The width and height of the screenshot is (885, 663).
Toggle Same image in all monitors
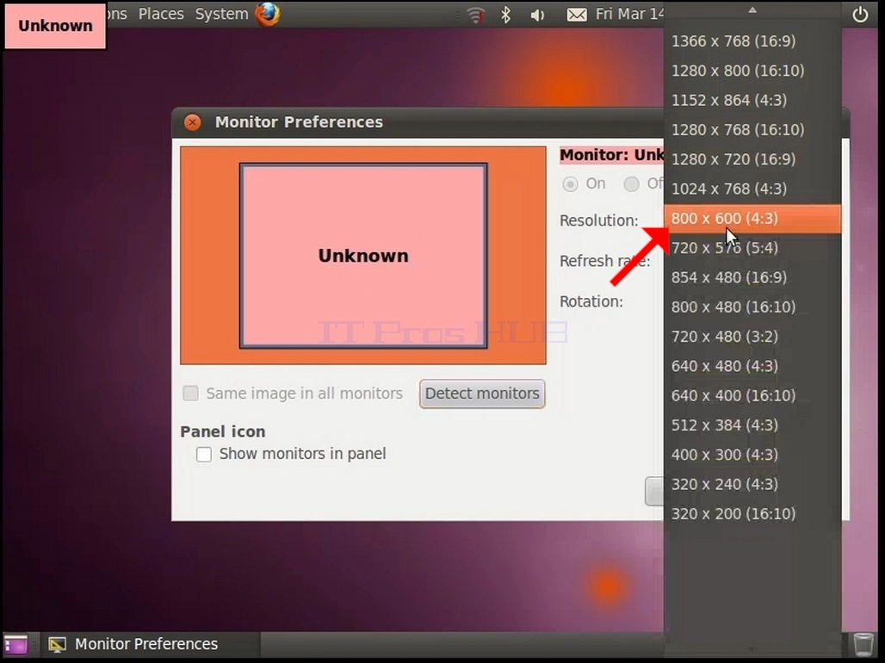pyautogui.click(x=191, y=393)
